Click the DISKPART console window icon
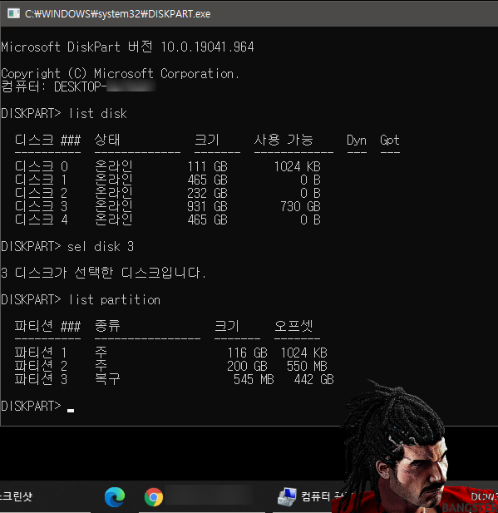The image size is (498, 513). tap(13, 13)
